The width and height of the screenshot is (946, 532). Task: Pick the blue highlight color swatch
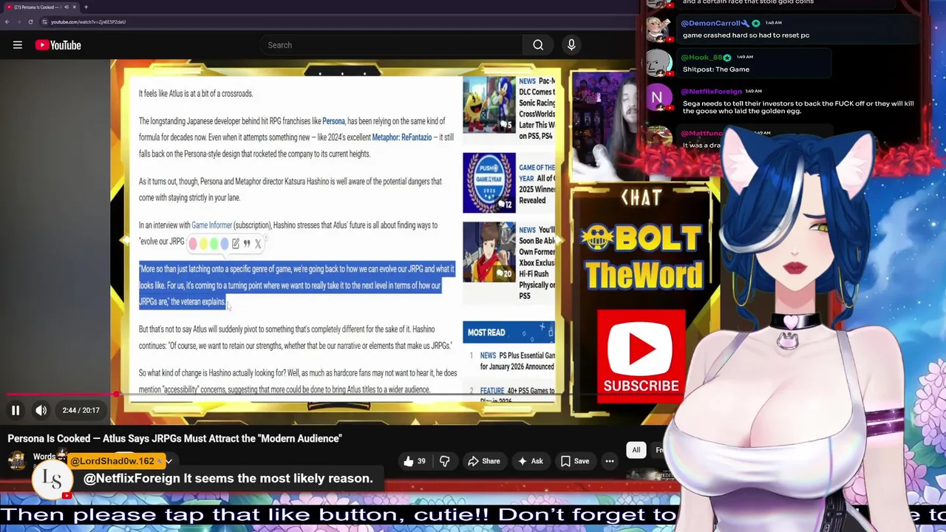224,243
